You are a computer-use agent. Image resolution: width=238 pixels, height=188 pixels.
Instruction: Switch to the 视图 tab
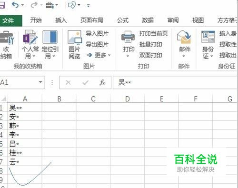tap(198, 20)
